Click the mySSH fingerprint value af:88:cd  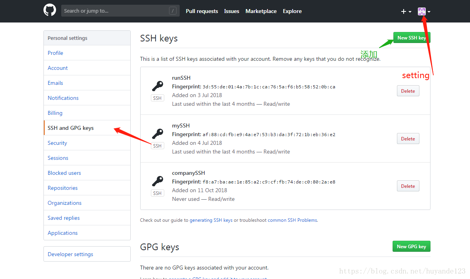[269, 135]
